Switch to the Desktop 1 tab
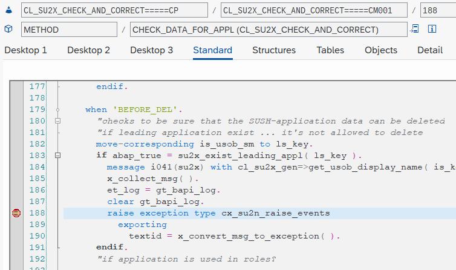The image size is (456, 270). click(x=25, y=50)
